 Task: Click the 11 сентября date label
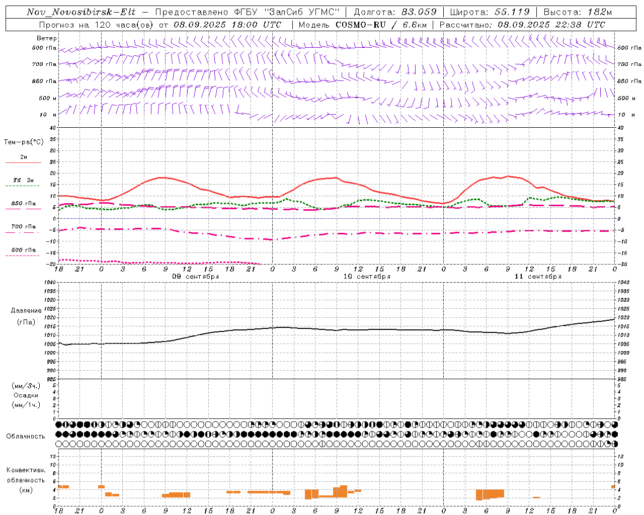point(538,277)
